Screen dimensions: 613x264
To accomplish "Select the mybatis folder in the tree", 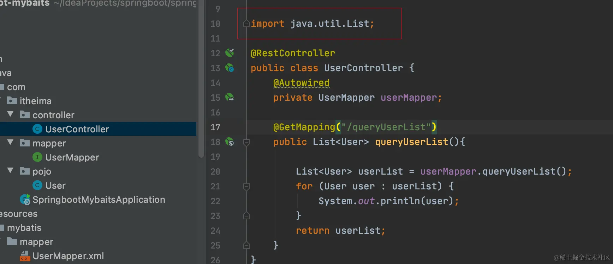I will pyautogui.click(x=24, y=228).
